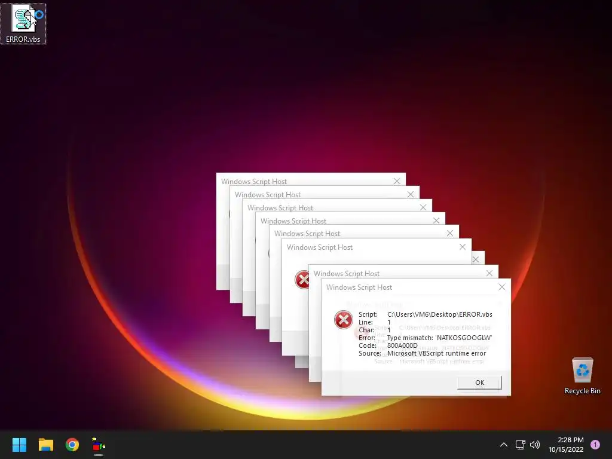Click the partially hidden red error icon behind

(302, 280)
